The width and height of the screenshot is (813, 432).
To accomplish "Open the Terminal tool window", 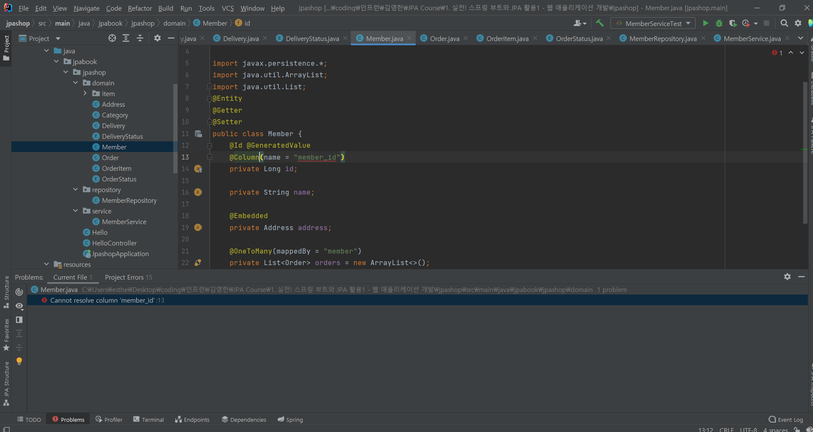I will [149, 420].
